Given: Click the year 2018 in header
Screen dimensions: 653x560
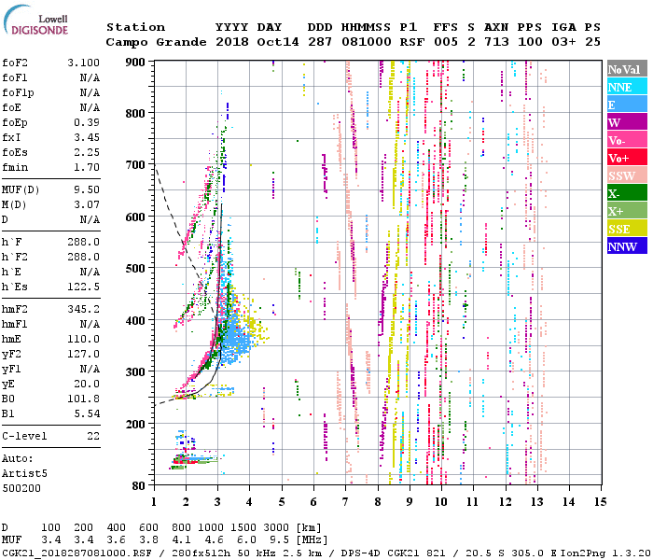Looking at the screenshot, I should pos(232,42).
